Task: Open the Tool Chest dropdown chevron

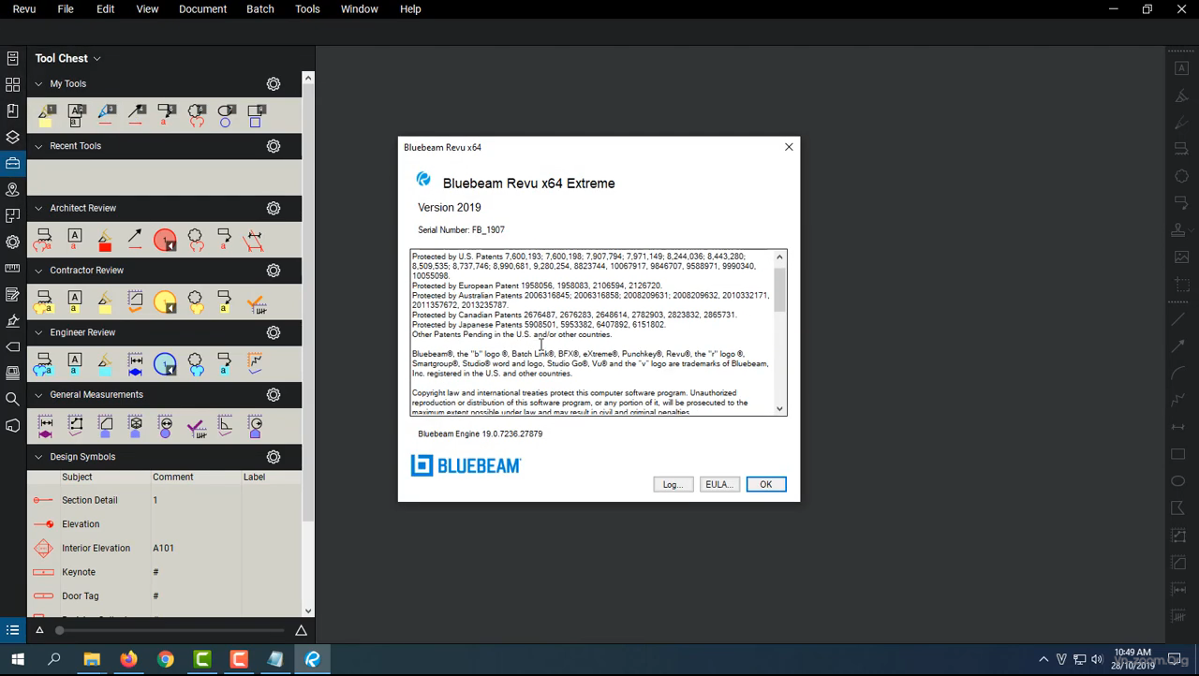Action: click(x=97, y=58)
